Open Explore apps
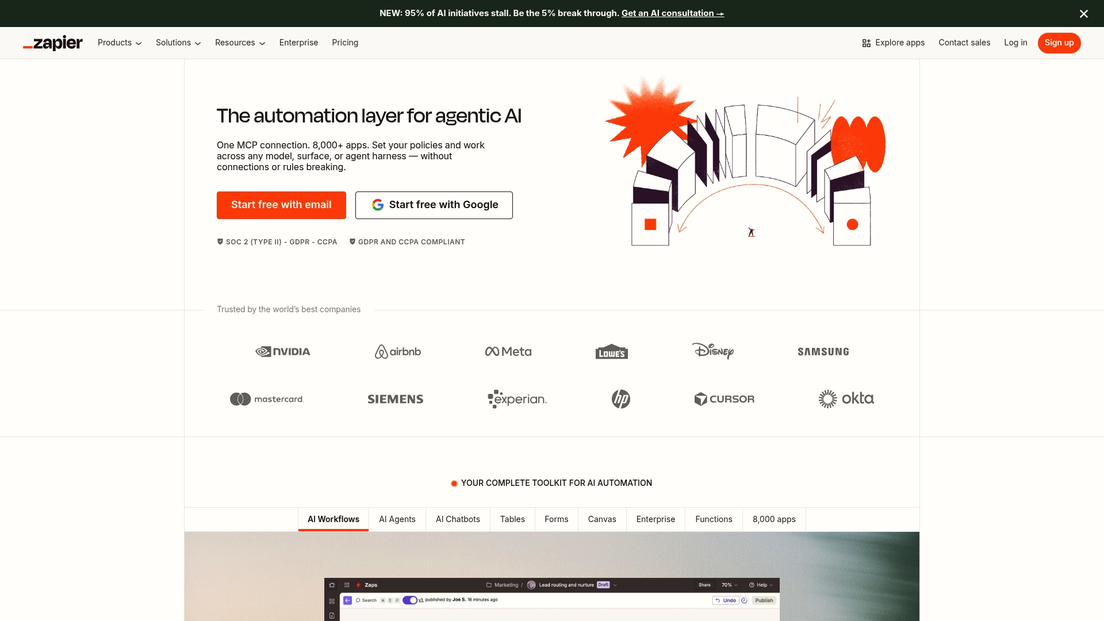 pos(893,43)
